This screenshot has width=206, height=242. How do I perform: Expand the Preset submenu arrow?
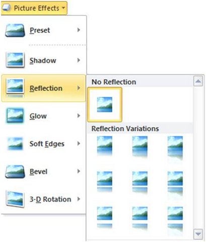(79, 30)
